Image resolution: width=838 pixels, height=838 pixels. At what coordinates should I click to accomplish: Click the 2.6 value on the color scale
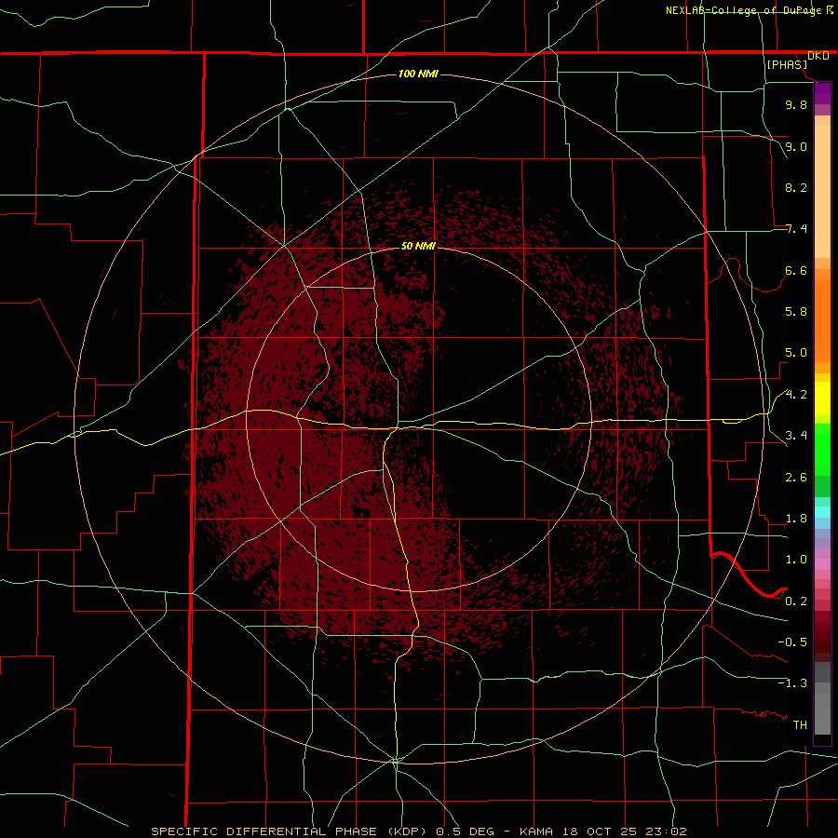796,478
